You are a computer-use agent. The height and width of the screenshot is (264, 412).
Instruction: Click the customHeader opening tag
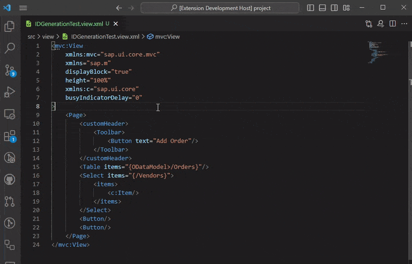(104, 124)
